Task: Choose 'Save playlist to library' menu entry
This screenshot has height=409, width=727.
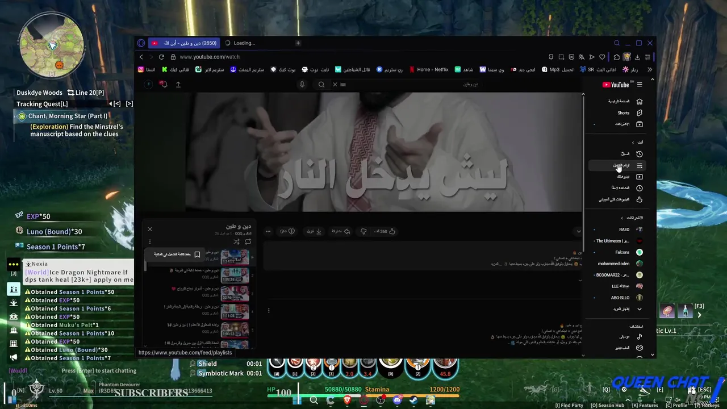Action: (x=174, y=254)
